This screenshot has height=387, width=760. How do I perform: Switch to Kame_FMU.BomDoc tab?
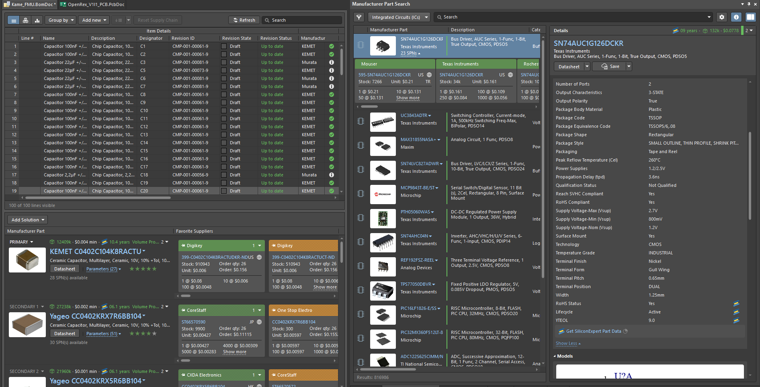[31, 4]
